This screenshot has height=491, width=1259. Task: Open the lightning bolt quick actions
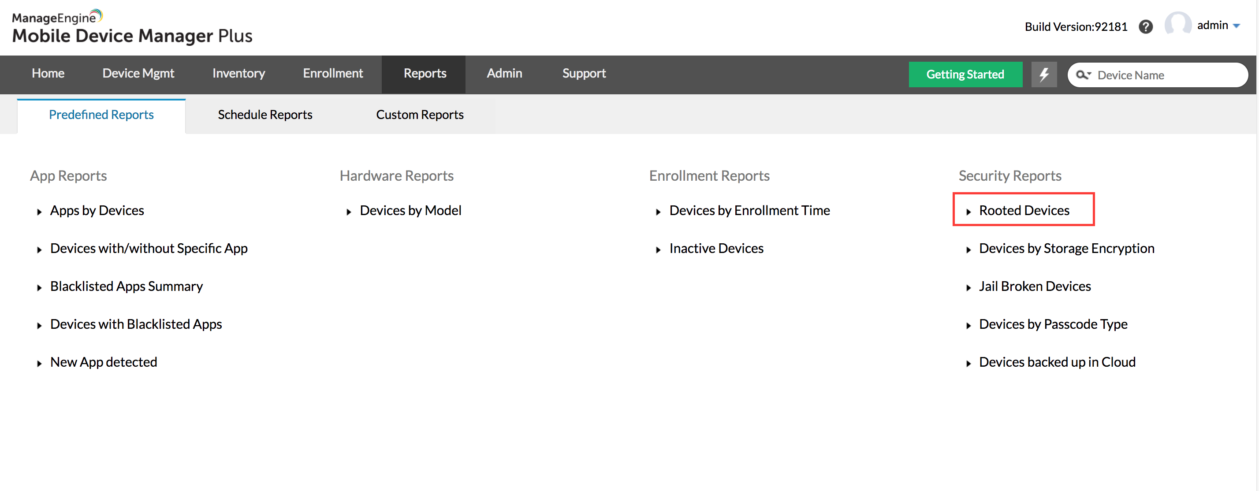pos(1043,74)
